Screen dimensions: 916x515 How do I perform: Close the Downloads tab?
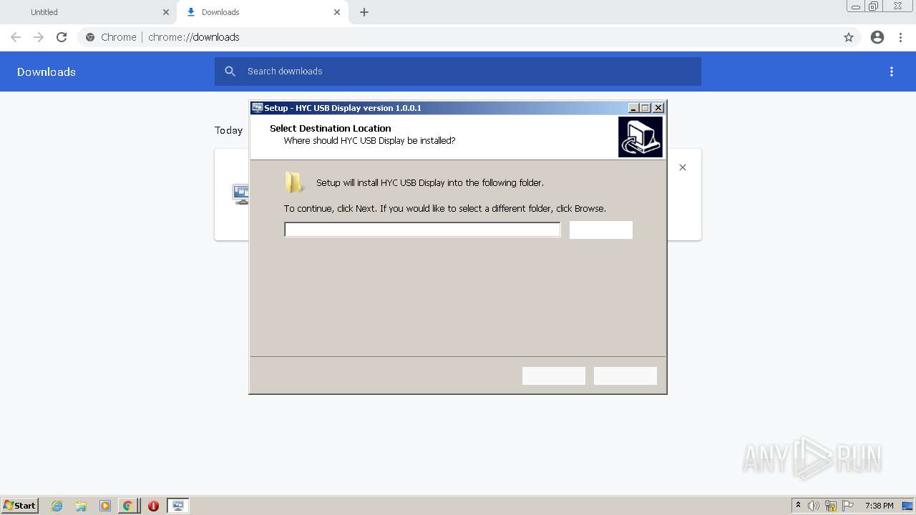point(337,12)
